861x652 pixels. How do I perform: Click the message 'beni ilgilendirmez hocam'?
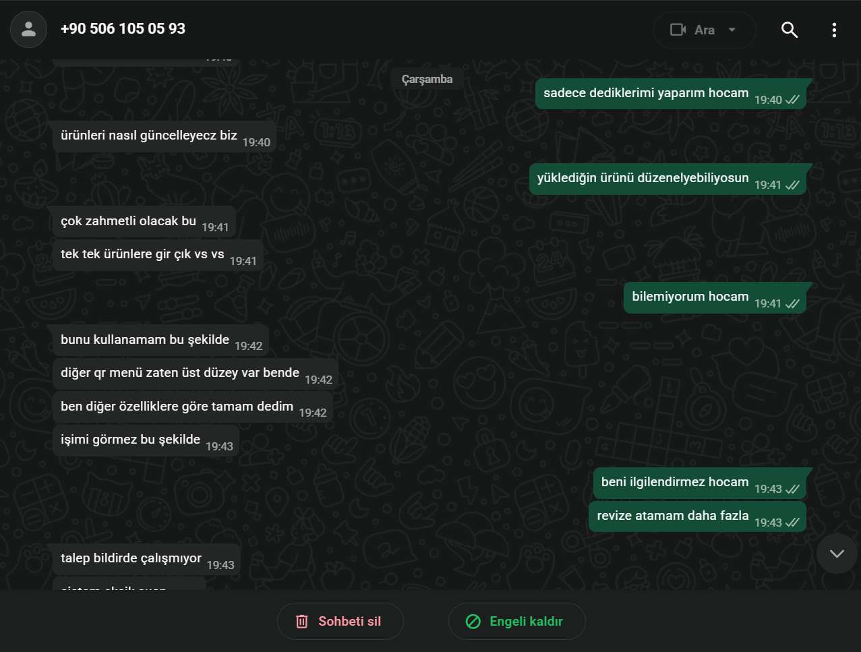(x=700, y=483)
